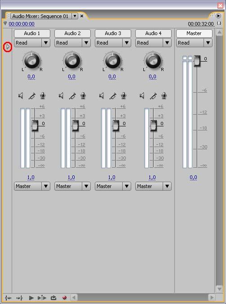The image size is (226, 304).
Task: Click the red Record button
Action: 65,298
